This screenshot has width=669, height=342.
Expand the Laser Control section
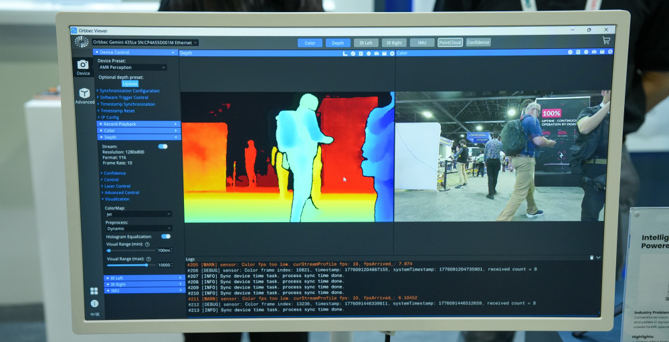tap(117, 186)
